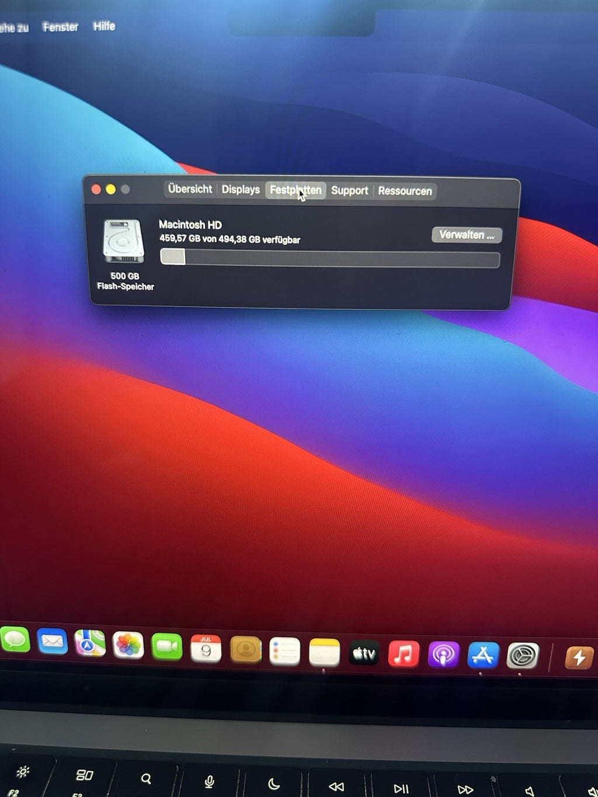Launch Maps from the Dock
The height and width of the screenshot is (797, 598).
pyautogui.click(x=90, y=643)
